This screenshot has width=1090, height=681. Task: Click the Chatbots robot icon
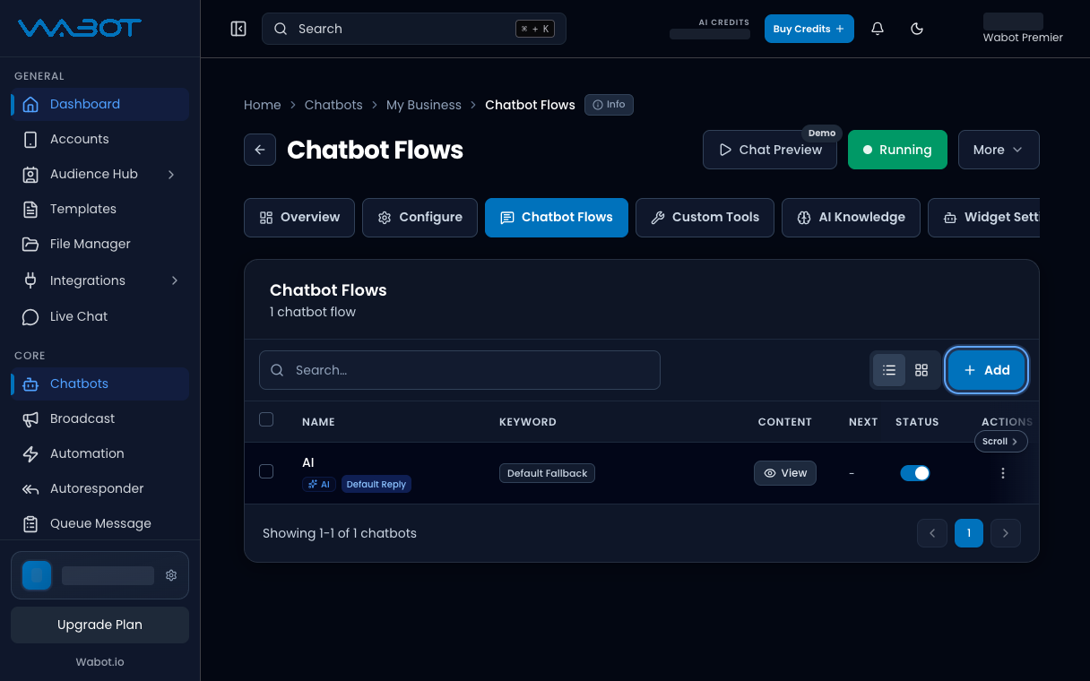[30, 384]
